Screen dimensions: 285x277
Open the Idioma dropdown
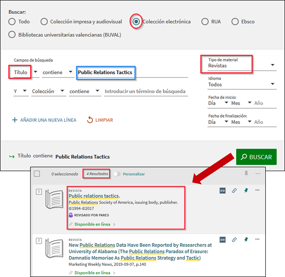(242, 85)
